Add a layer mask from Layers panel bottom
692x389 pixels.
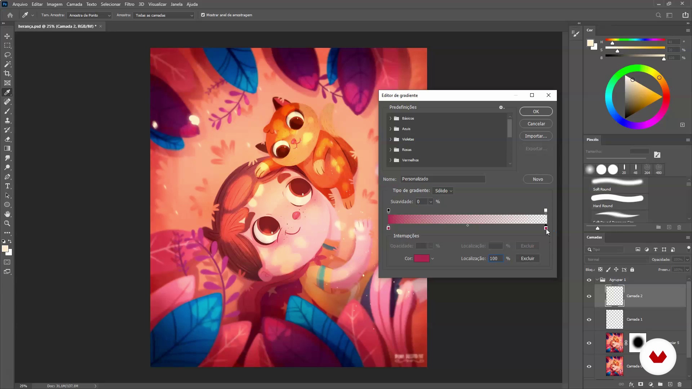pyautogui.click(x=640, y=384)
